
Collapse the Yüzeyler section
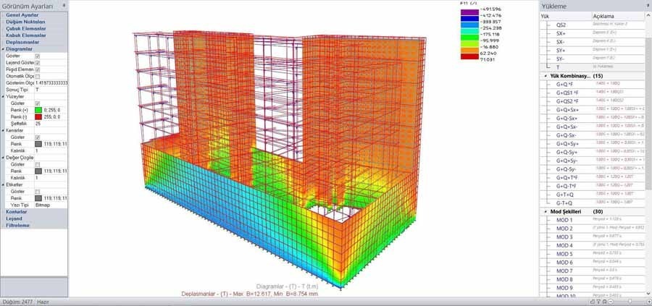pos(2,96)
